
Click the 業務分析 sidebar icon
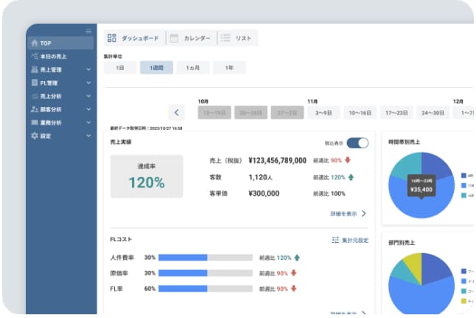pos(35,122)
